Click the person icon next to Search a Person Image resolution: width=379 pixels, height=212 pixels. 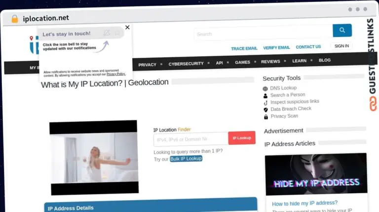[265, 96]
